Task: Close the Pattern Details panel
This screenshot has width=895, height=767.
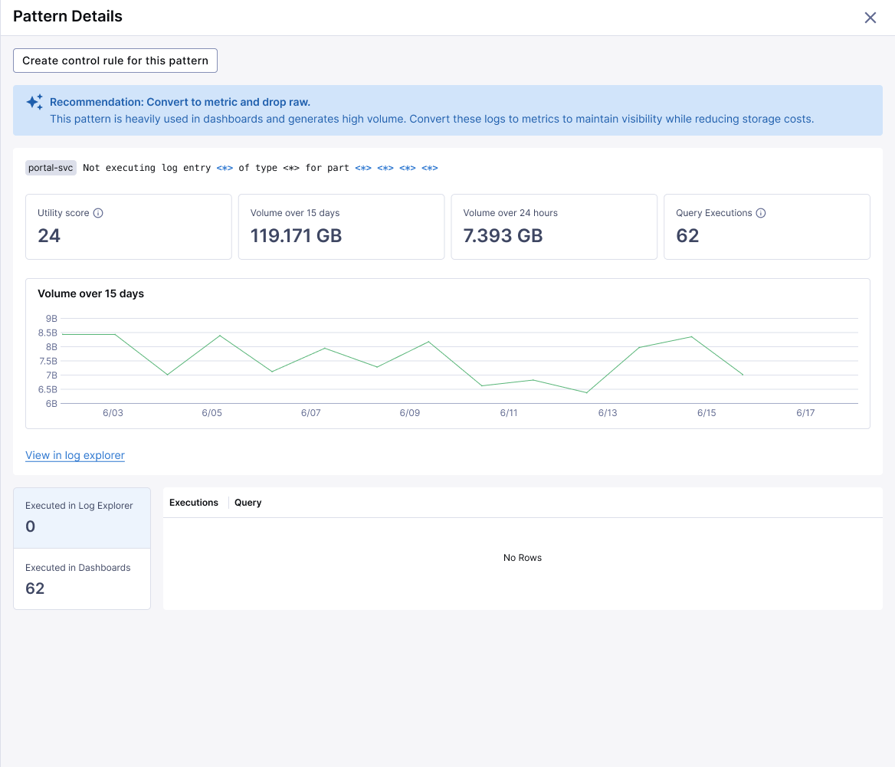Action: coord(870,18)
